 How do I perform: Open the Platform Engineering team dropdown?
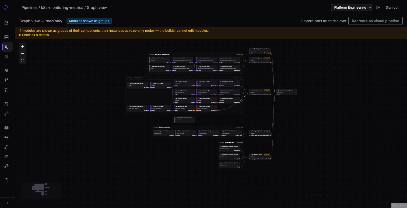point(351,8)
